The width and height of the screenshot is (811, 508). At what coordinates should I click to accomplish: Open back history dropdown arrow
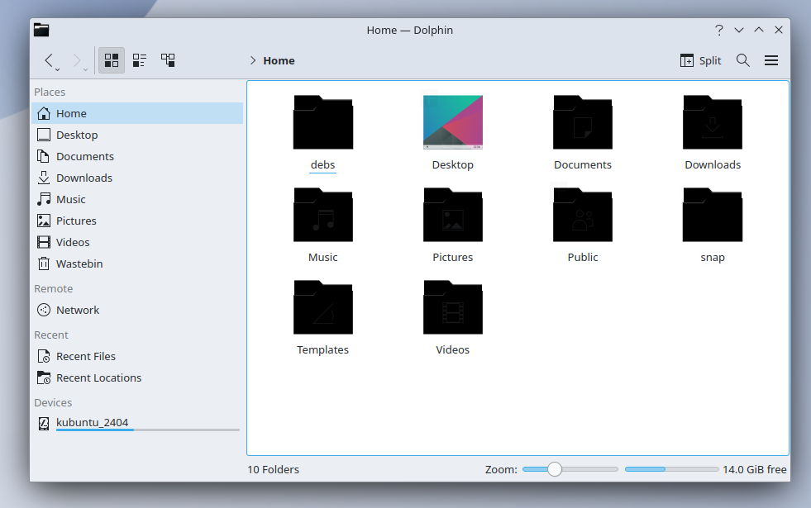(x=57, y=69)
